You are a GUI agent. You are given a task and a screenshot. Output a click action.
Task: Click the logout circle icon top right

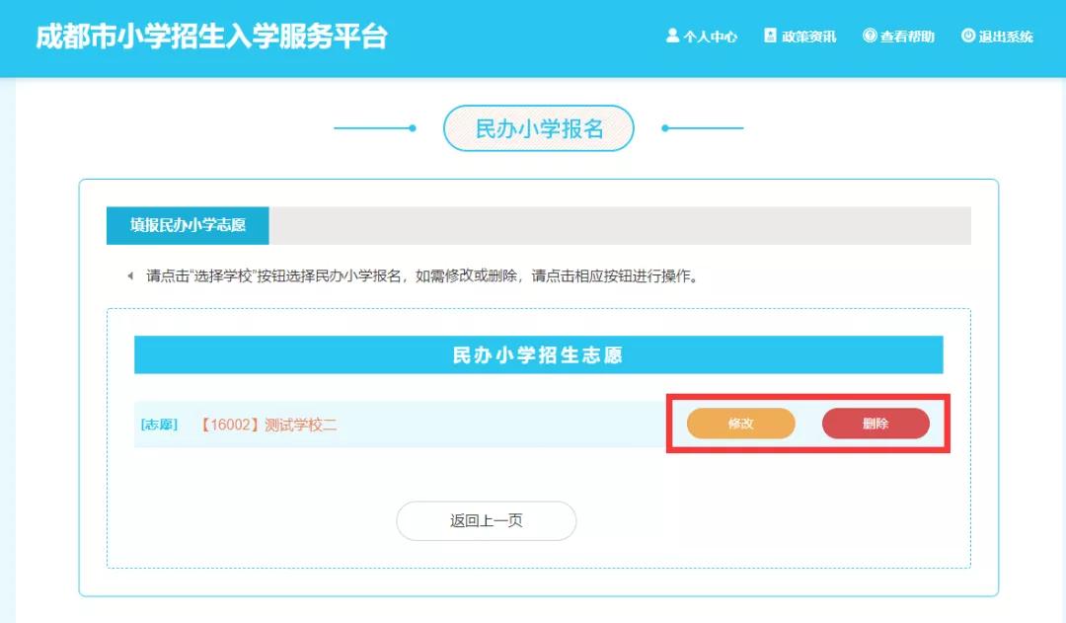[x=968, y=36]
